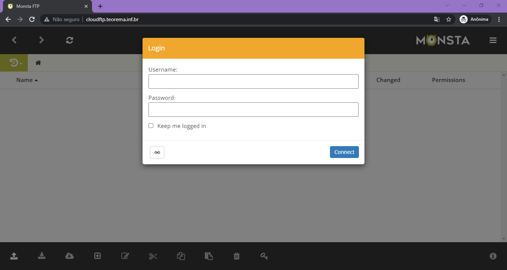This screenshot has width=507, height=270.
Task: Click the download file icon
Action: (42, 256)
